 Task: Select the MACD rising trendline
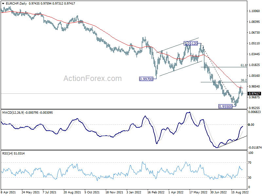coord(233,142)
